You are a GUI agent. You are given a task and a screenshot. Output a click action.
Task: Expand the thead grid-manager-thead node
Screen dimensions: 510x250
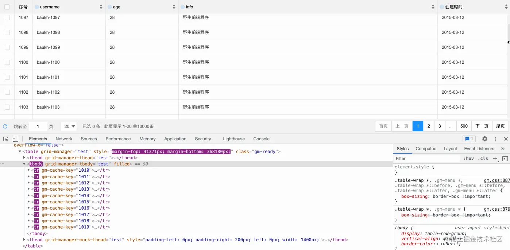pos(24,158)
